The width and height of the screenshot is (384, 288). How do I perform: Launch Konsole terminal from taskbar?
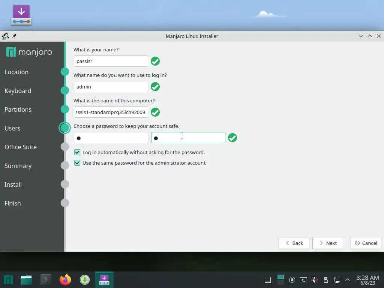point(45,280)
